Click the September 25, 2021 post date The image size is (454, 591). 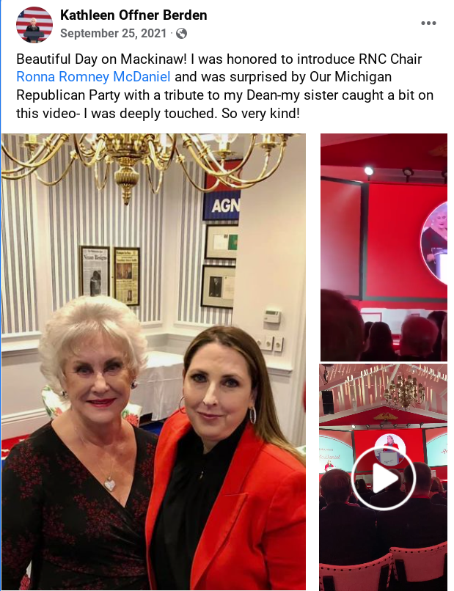(113, 34)
